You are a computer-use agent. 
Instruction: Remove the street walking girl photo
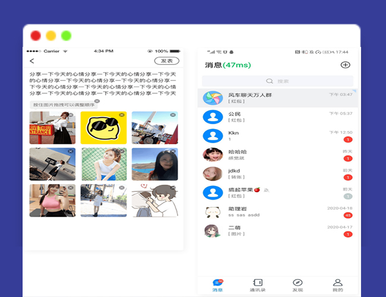[x=122, y=188]
